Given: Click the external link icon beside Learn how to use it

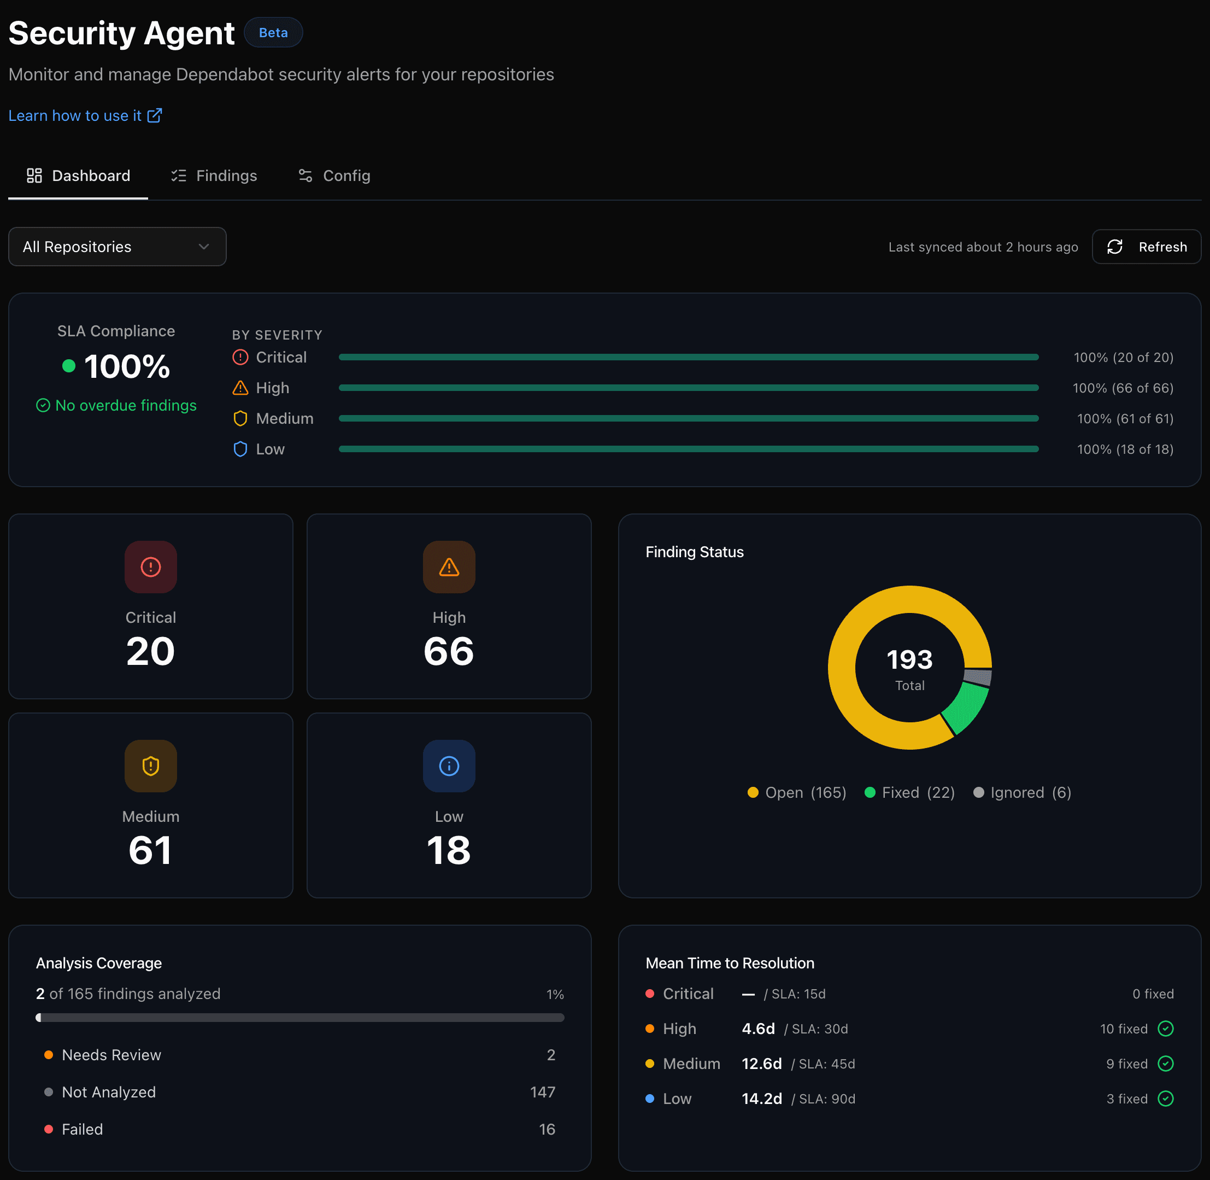Looking at the screenshot, I should click(154, 116).
